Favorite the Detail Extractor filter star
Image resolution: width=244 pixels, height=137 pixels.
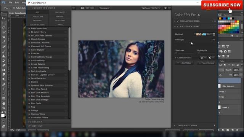tap(29, 78)
